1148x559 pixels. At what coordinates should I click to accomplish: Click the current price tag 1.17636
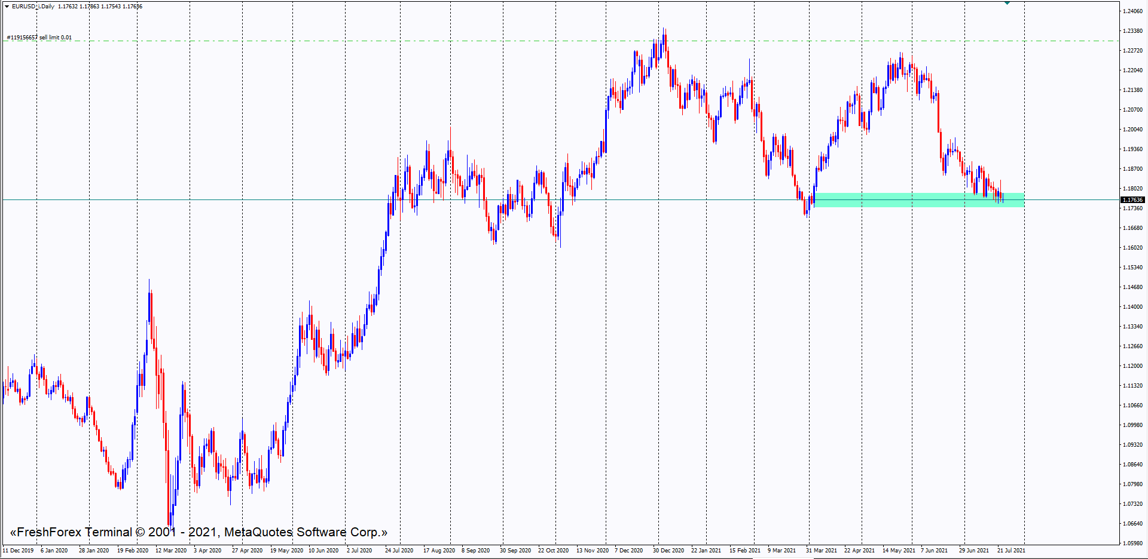pyautogui.click(x=1132, y=200)
